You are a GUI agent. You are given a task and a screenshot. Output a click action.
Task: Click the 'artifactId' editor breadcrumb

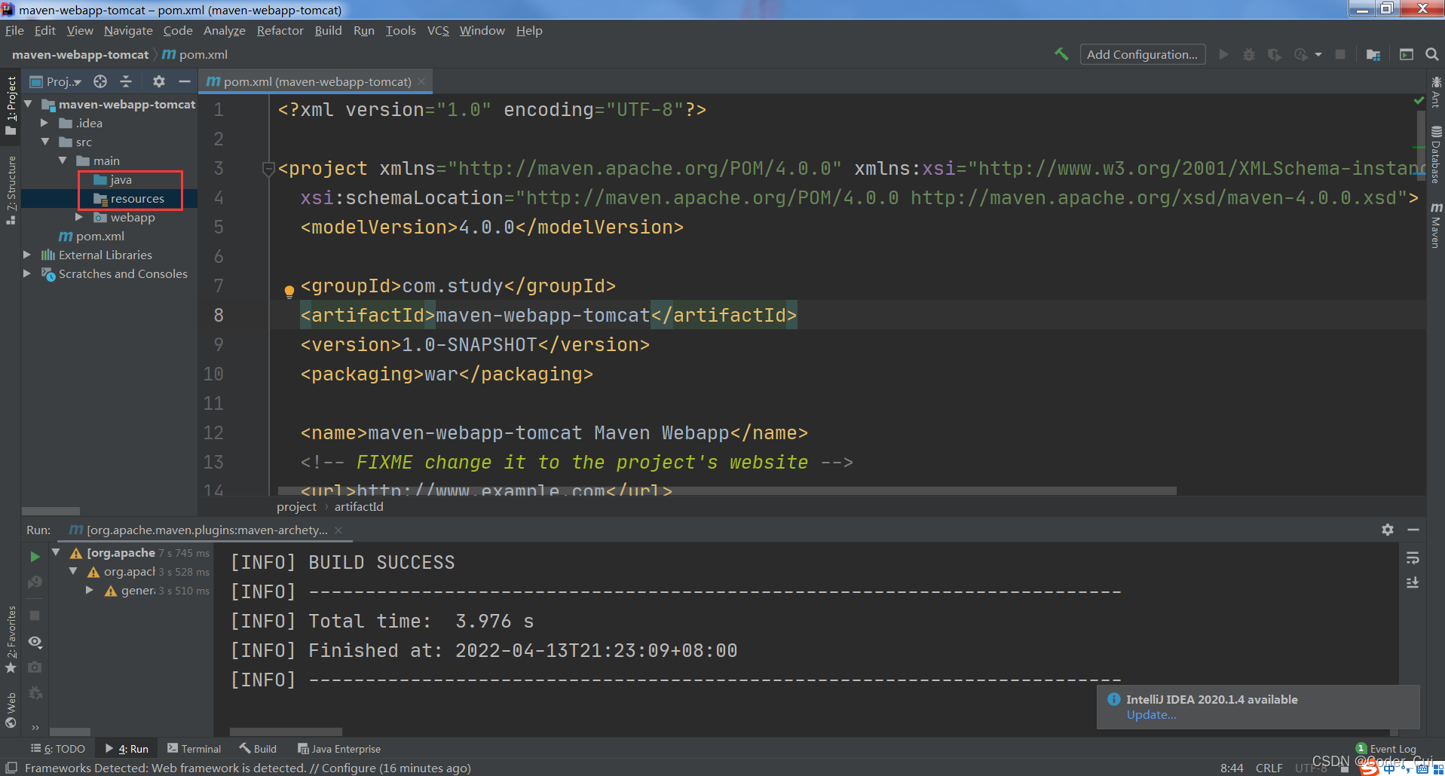pos(359,506)
